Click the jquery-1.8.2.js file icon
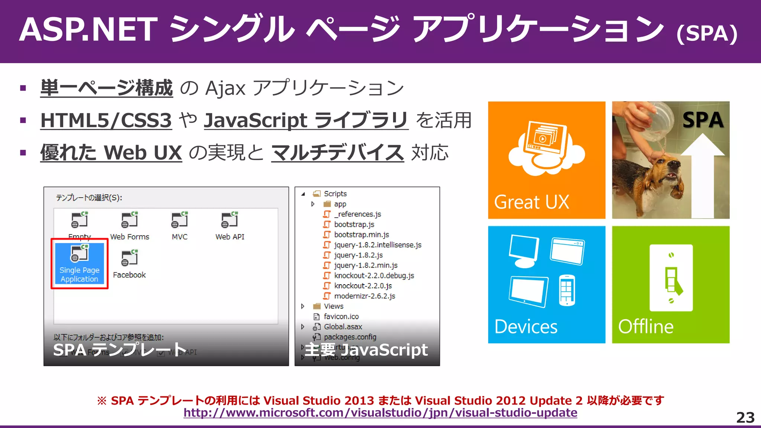 [x=327, y=255]
